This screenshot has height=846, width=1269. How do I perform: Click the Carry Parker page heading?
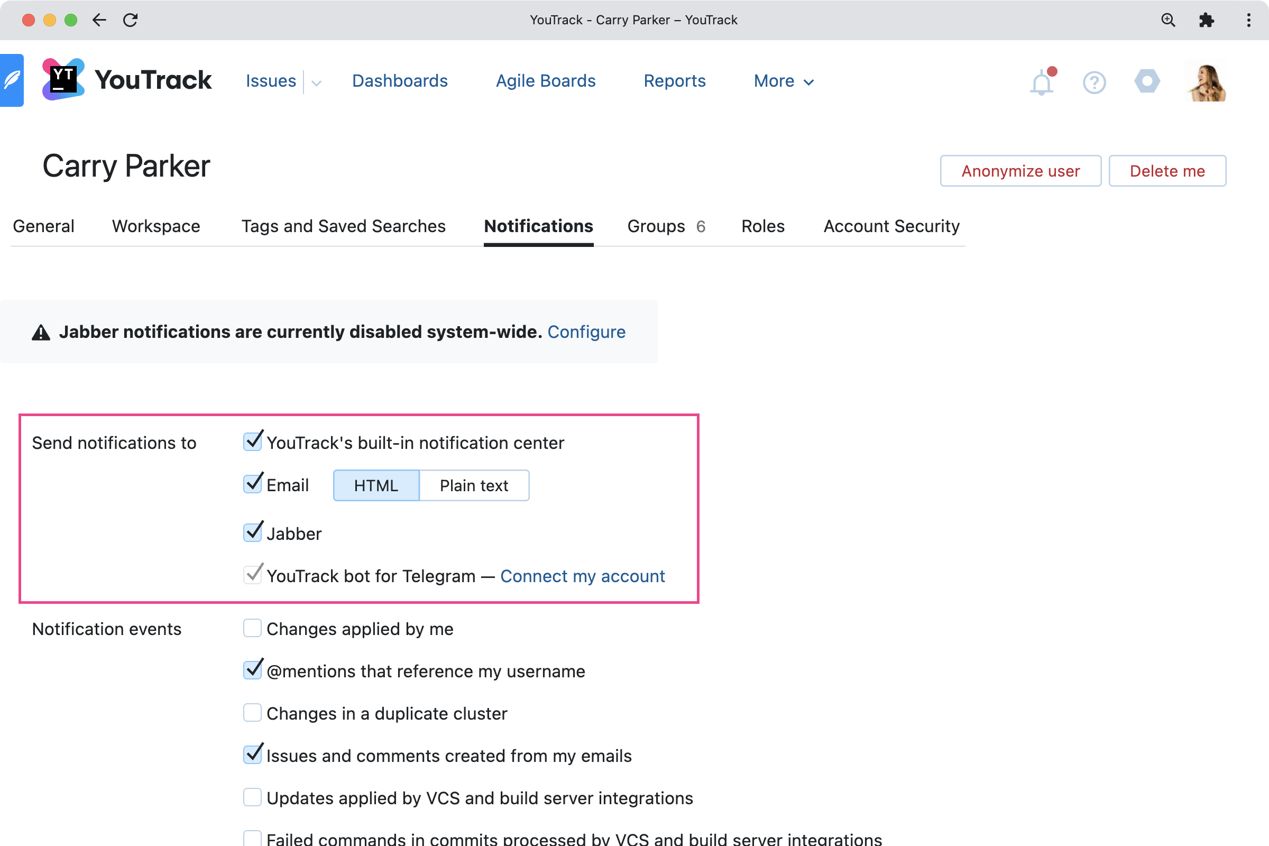(x=126, y=166)
